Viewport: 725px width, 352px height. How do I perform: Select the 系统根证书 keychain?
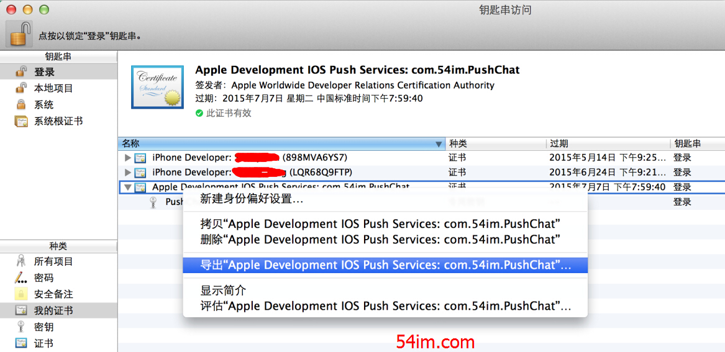point(59,121)
